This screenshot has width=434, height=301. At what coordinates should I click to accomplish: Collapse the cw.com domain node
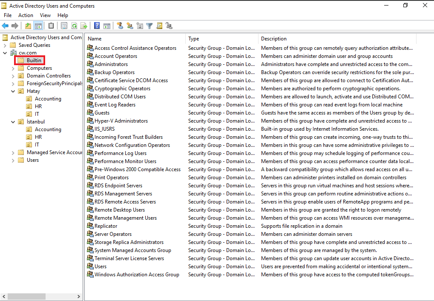click(x=5, y=53)
